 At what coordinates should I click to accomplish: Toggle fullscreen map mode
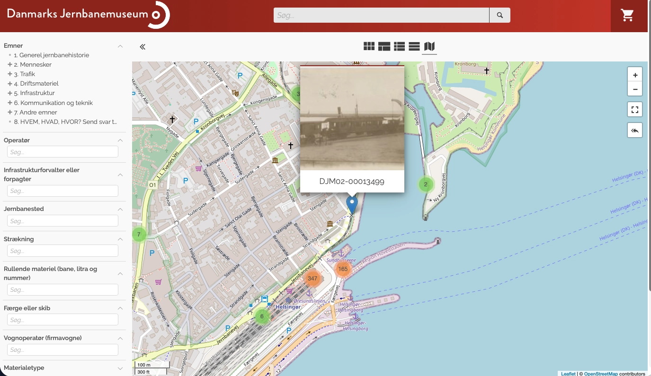pos(635,110)
